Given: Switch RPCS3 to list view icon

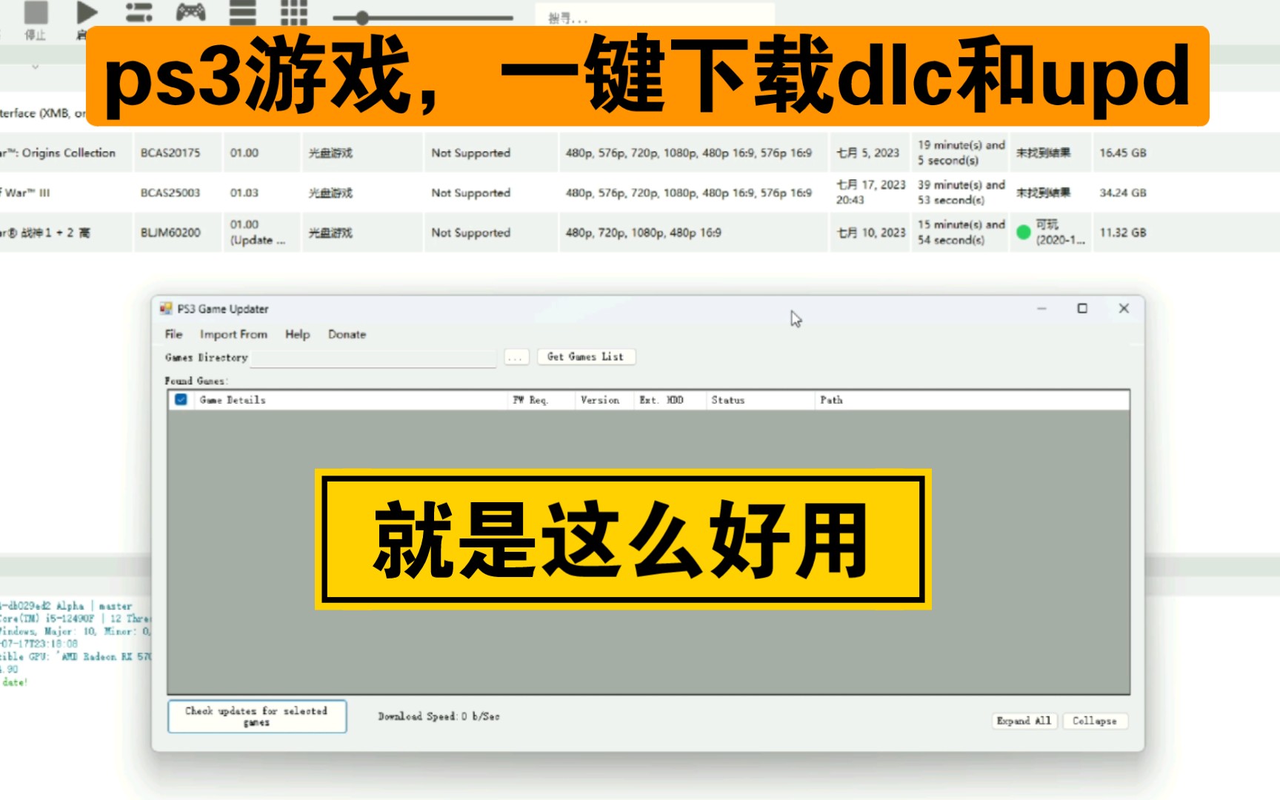Looking at the screenshot, I should tap(242, 13).
